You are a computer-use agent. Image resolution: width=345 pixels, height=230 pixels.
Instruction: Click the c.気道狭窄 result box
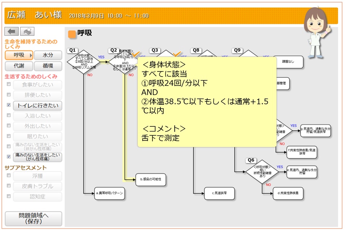[x=219, y=193]
